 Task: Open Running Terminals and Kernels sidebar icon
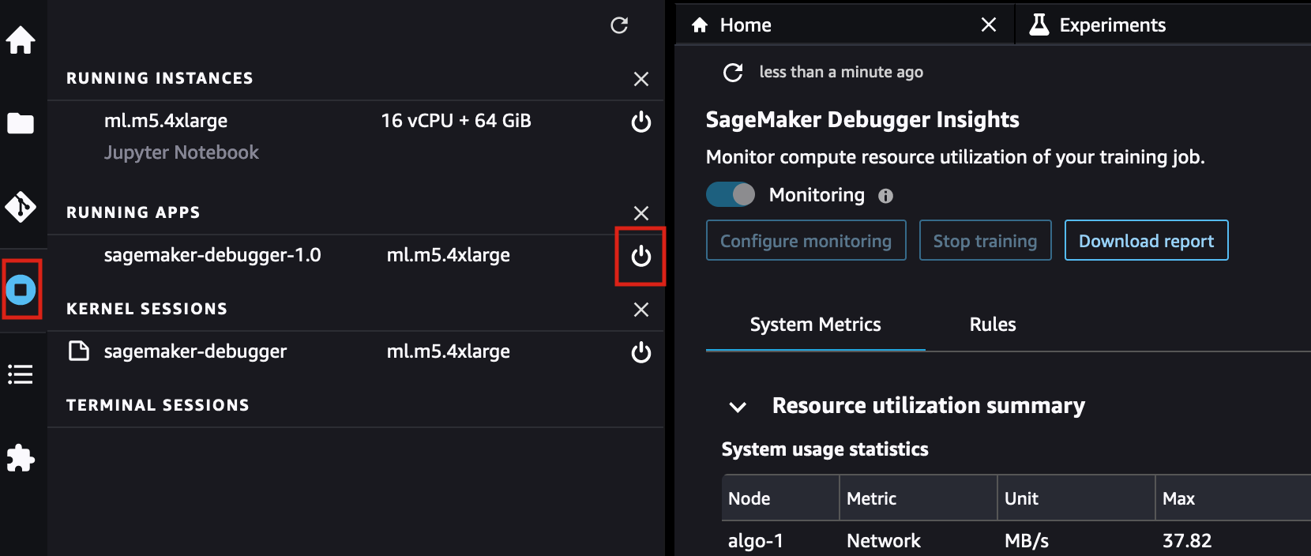coord(21,290)
